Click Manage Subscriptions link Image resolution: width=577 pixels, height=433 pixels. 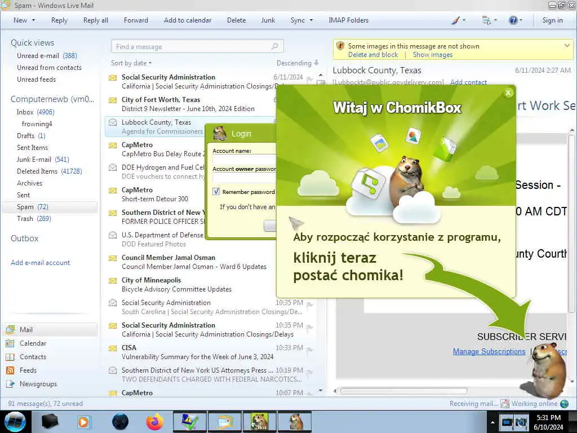(x=489, y=352)
